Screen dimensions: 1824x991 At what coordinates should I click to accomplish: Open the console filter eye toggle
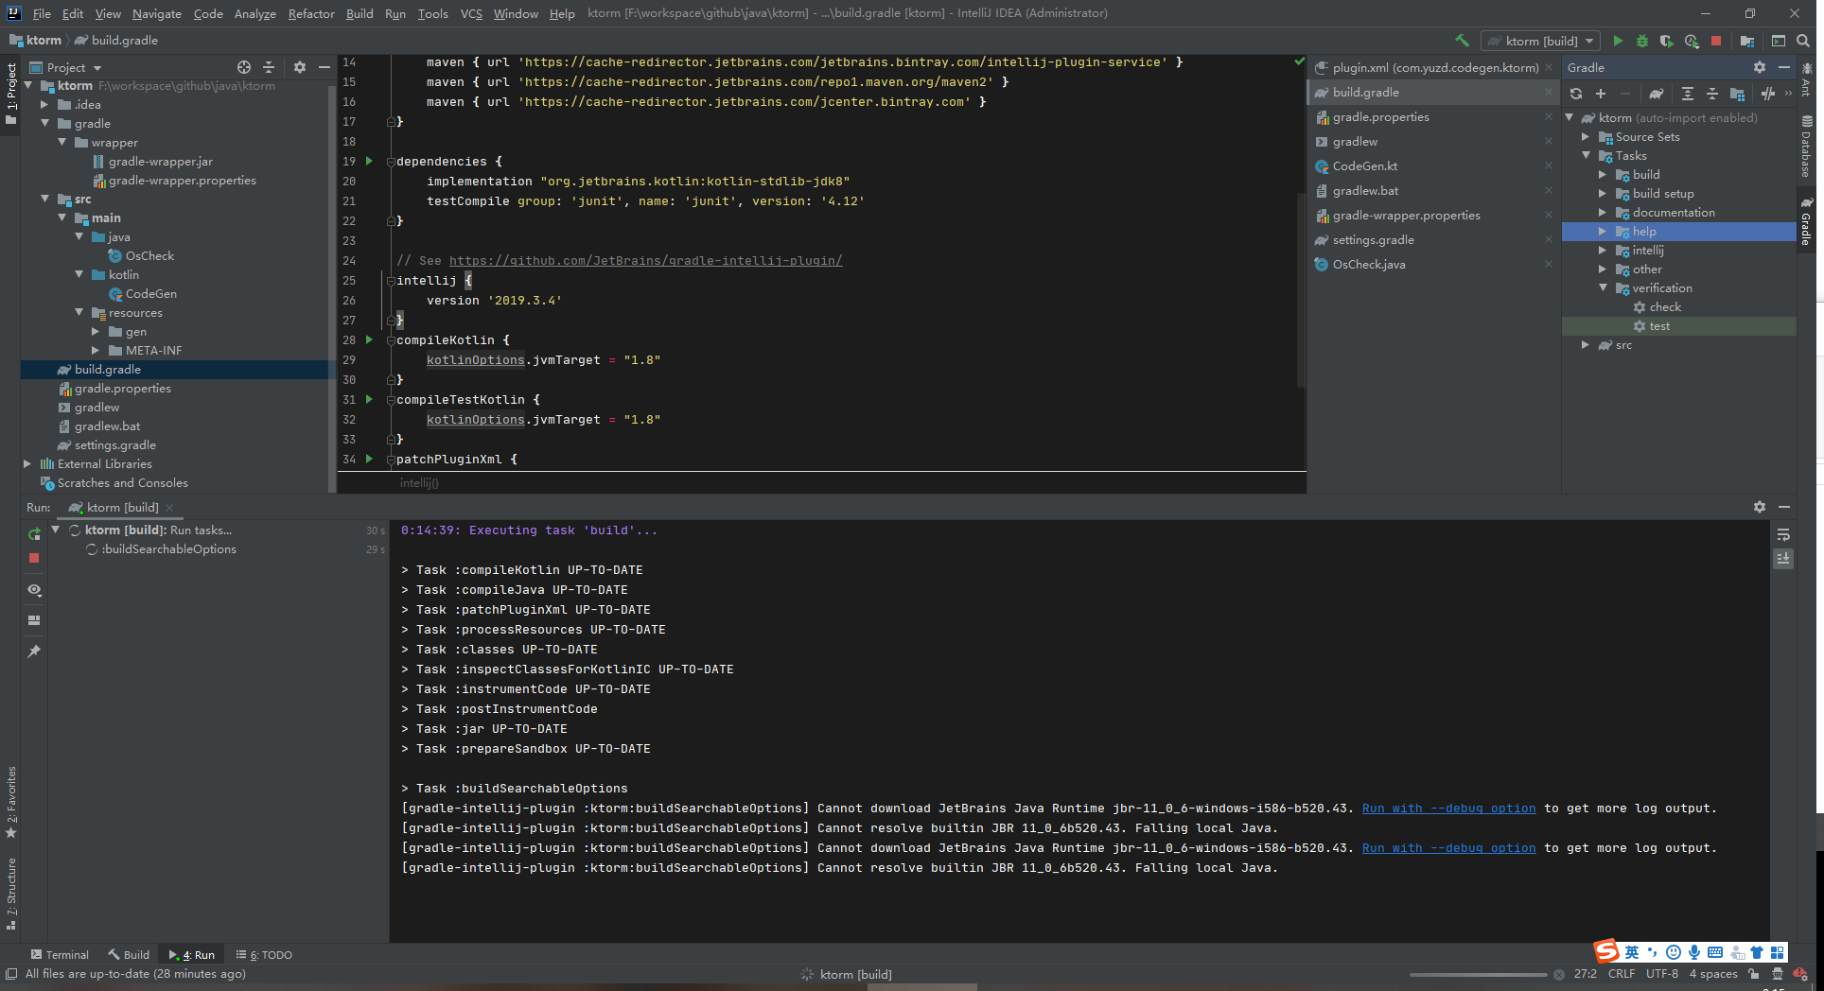pyautogui.click(x=34, y=590)
